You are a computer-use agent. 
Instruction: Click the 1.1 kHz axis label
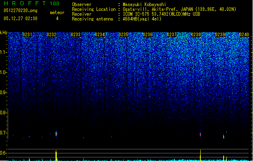click(x=4, y=52)
